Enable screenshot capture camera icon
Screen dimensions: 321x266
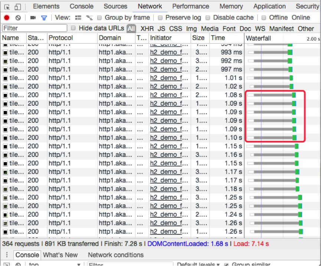[33, 18]
